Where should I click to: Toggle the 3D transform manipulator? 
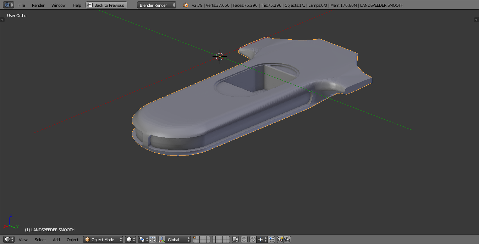coord(162,239)
